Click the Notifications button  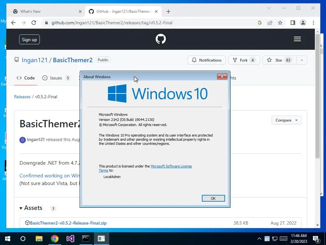coord(206,60)
